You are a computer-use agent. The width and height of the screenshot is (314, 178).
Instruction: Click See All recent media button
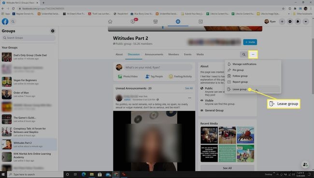(x=228, y=168)
